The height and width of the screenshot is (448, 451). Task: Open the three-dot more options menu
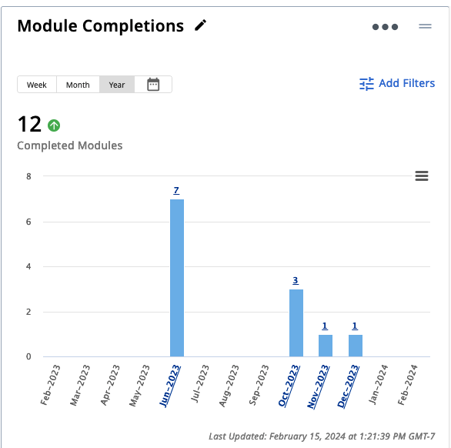(385, 27)
